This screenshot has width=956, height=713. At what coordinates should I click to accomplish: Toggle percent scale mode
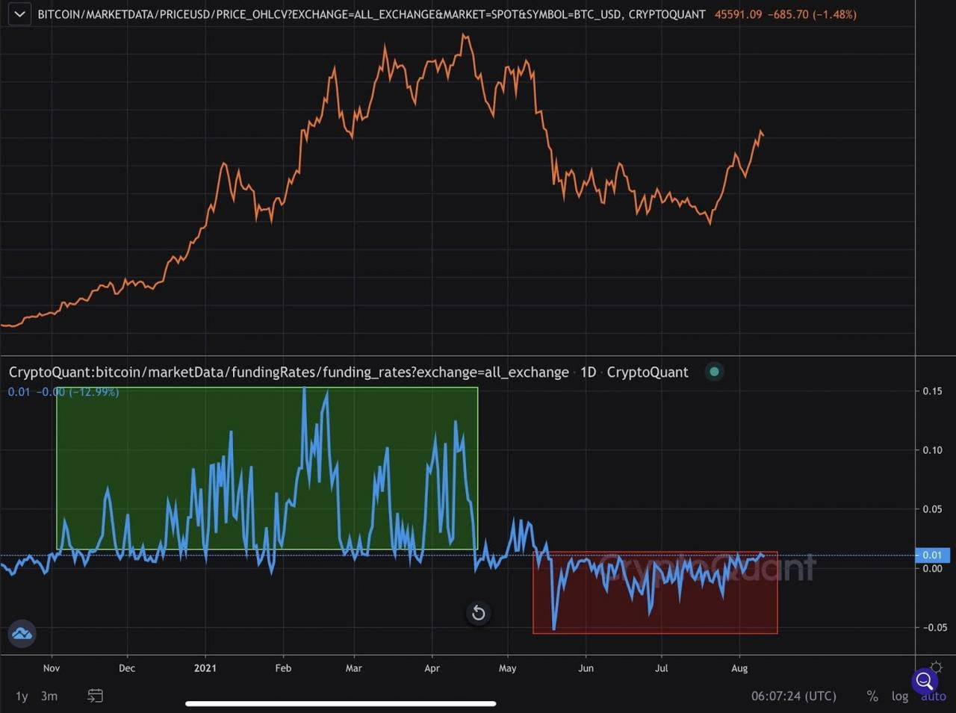pyautogui.click(x=872, y=696)
